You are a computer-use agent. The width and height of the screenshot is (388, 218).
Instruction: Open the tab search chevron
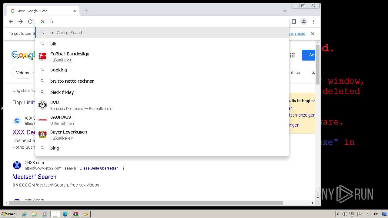[285, 11]
